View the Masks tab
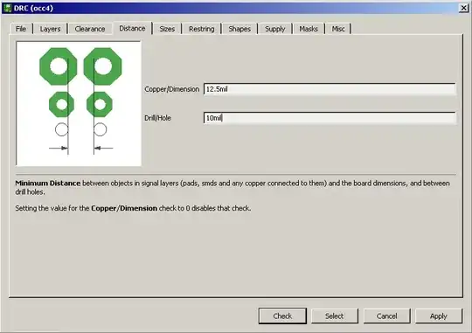 click(309, 29)
